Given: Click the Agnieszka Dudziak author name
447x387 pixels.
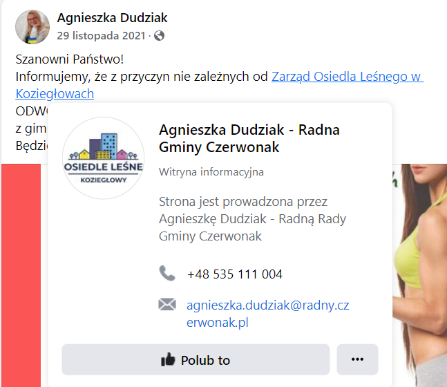Looking at the screenshot, I should pos(112,18).
